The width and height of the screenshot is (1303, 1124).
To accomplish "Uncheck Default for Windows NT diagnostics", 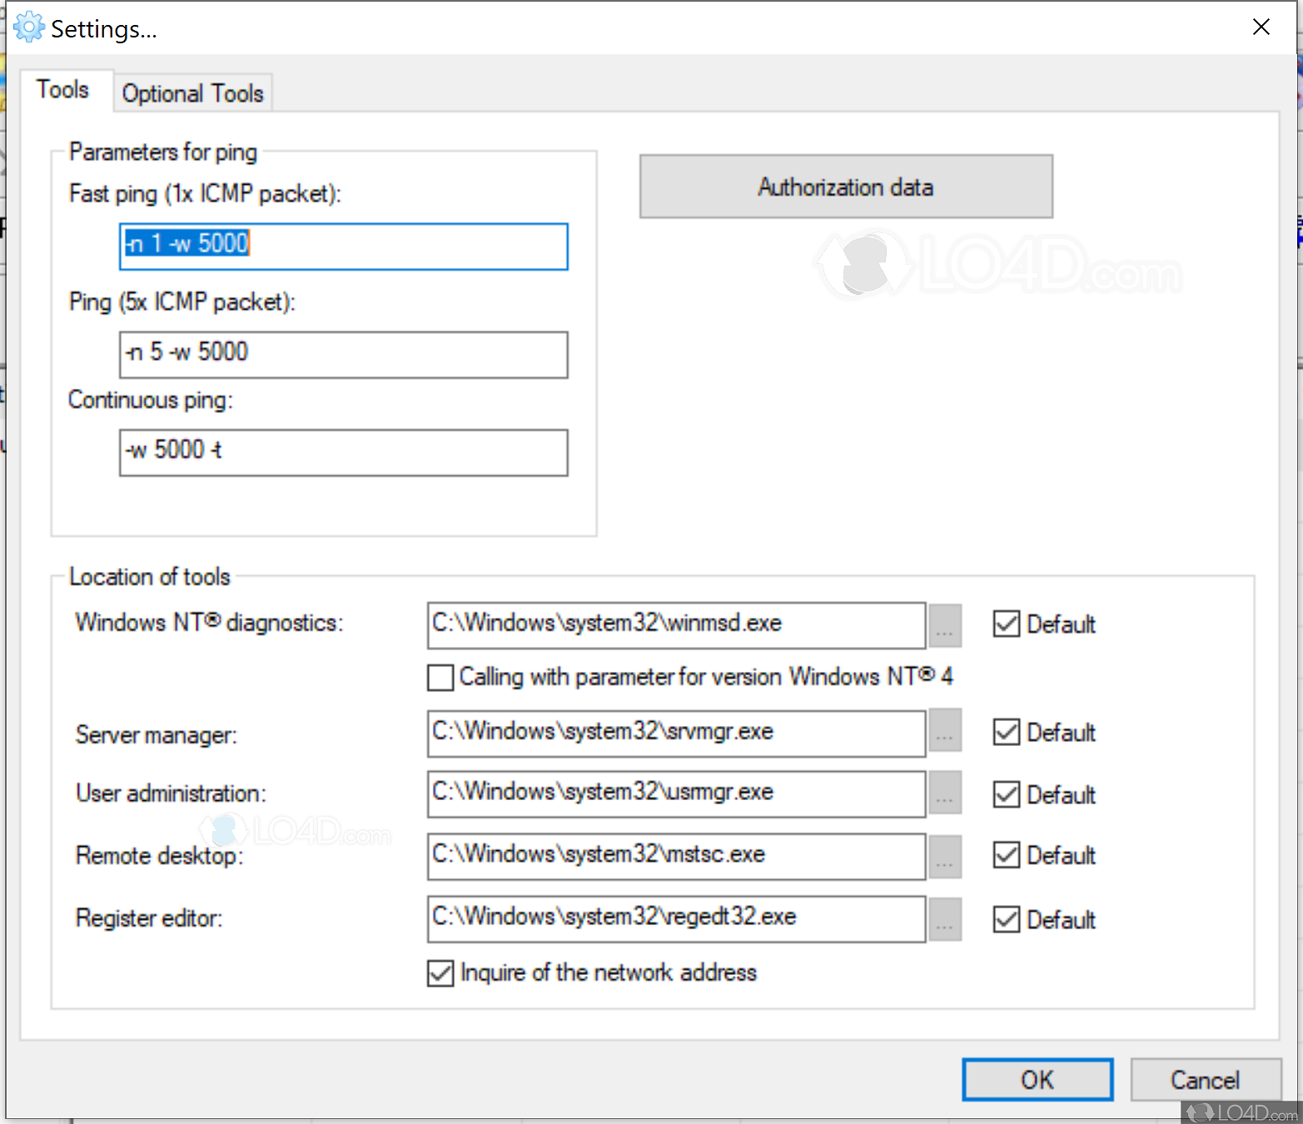I will [x=1006, y=624].
